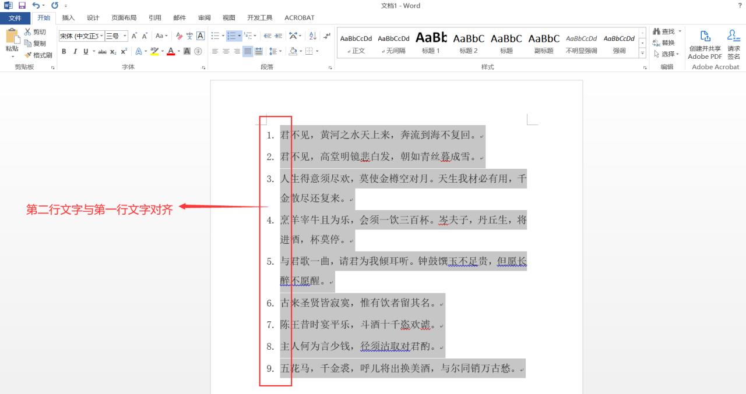The height and width of the screenshot is (394, 746).
Task: Open font size (三号) dropdown
Action: [x=125, y=36]
